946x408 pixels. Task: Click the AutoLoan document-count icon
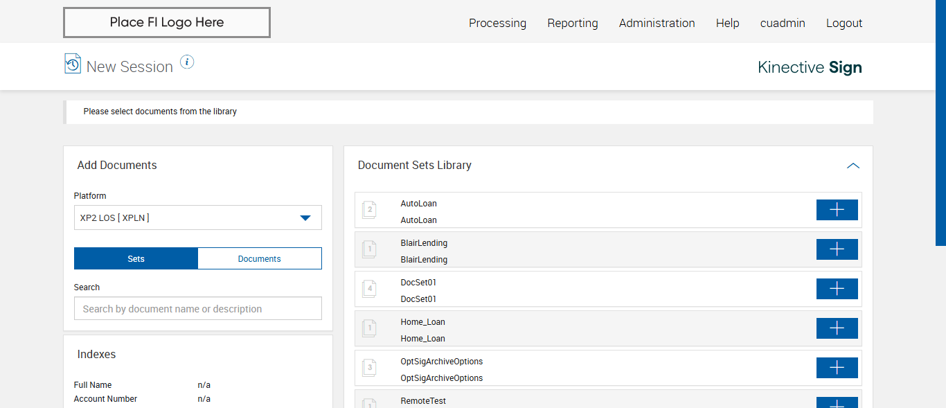(369, 210)
